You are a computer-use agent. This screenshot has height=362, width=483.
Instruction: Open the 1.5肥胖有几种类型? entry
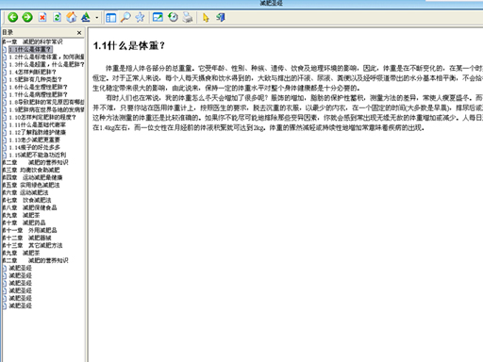[x=35, y=79]
